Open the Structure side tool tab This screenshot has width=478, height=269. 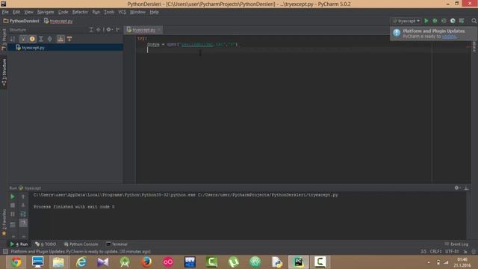[4, 72]
